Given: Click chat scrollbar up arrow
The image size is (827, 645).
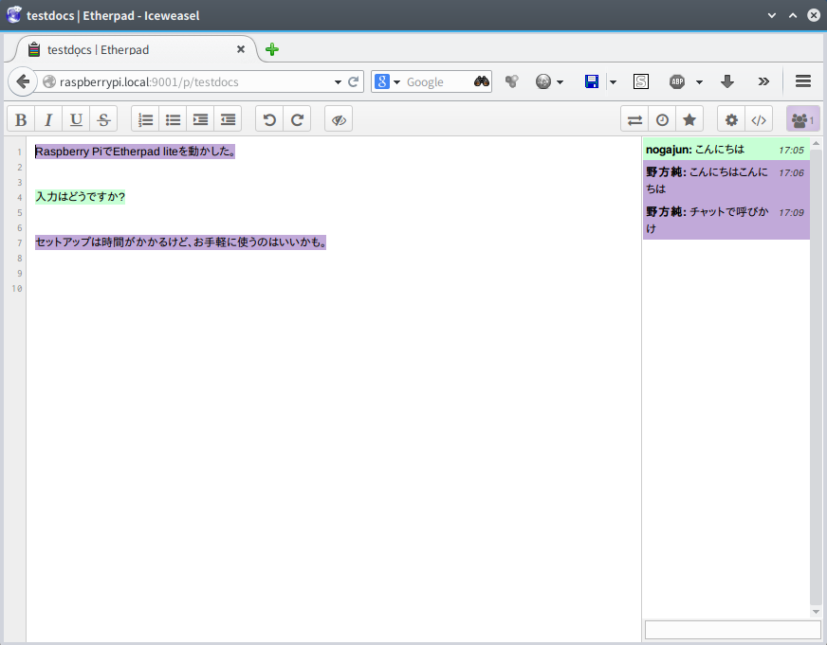Looking at the screenshot, I should [817, 143].
